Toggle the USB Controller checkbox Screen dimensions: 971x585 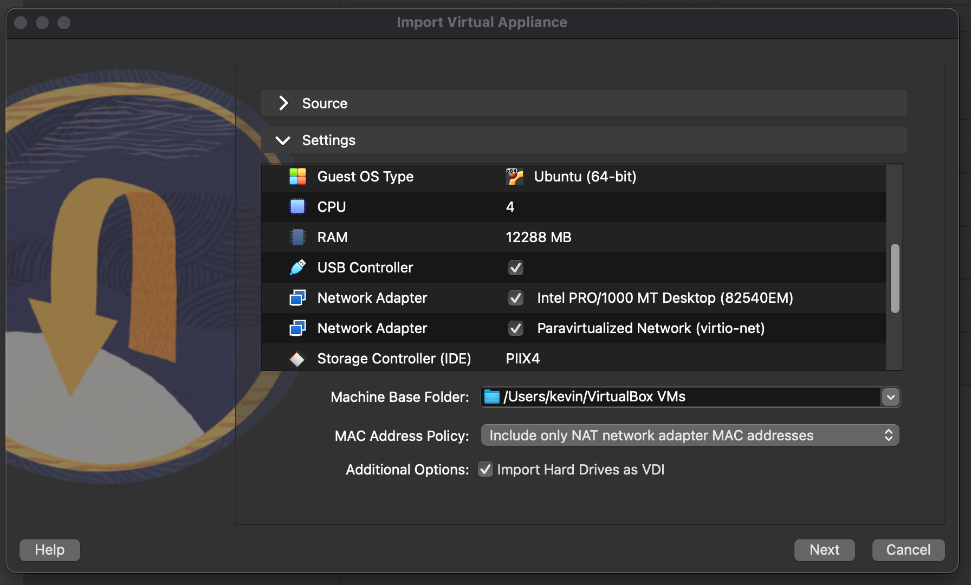516,268
